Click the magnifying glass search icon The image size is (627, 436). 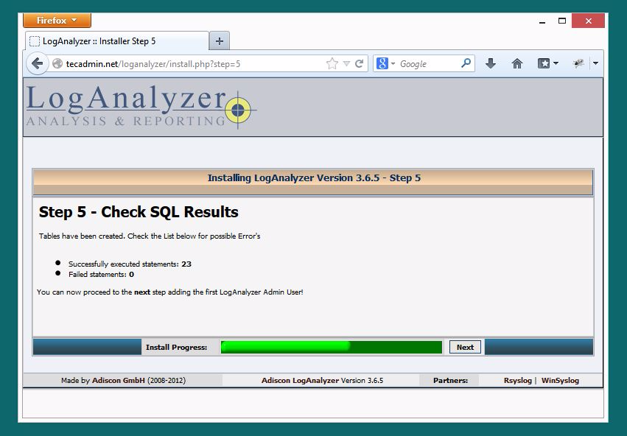466,63
